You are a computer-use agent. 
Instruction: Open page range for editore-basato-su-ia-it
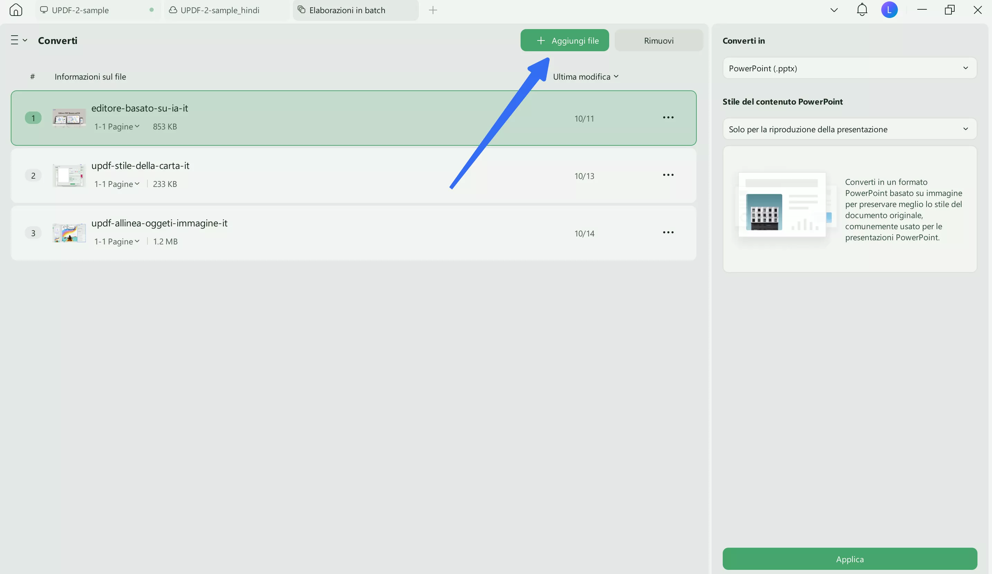pyautogui.click(x=117, y=127)
